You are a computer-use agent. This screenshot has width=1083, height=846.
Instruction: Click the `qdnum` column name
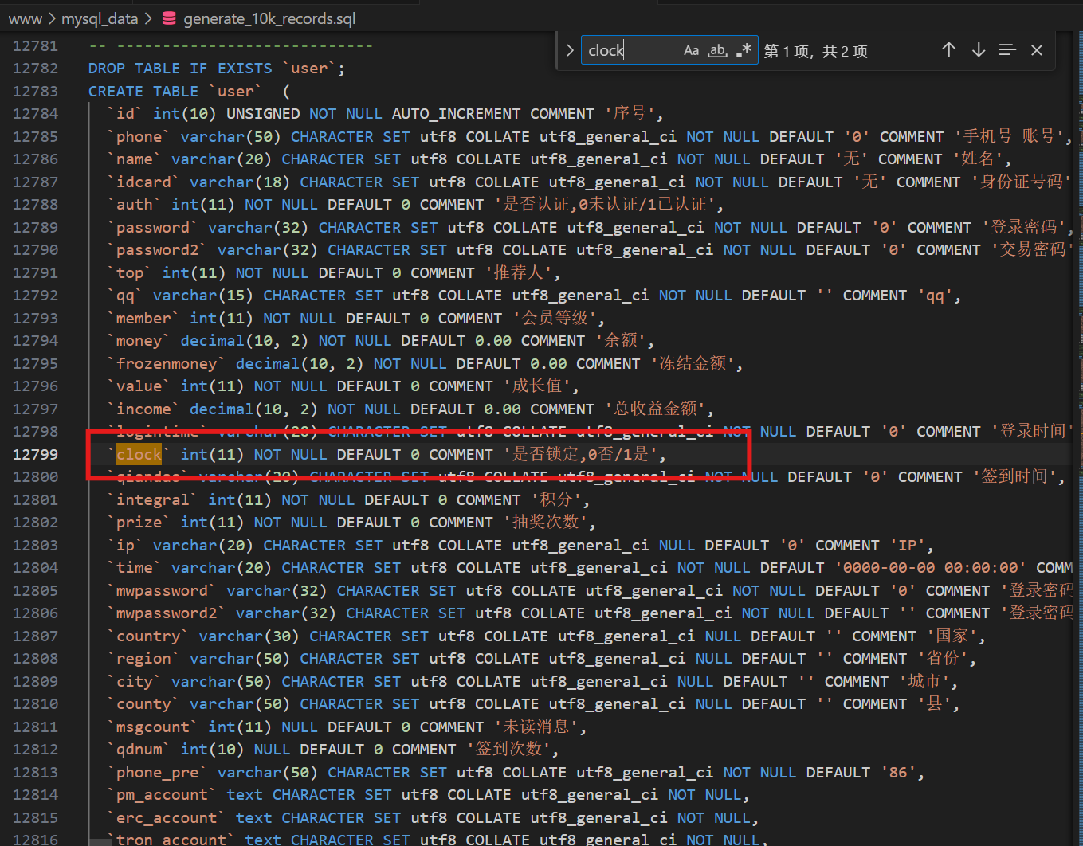coord(139,750)
